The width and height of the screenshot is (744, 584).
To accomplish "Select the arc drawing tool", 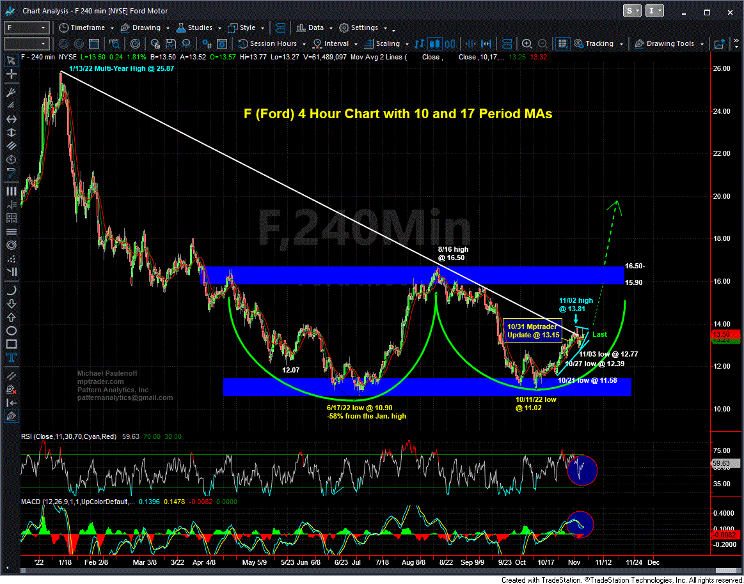I will pyautogui.click(x=11, y=291).
